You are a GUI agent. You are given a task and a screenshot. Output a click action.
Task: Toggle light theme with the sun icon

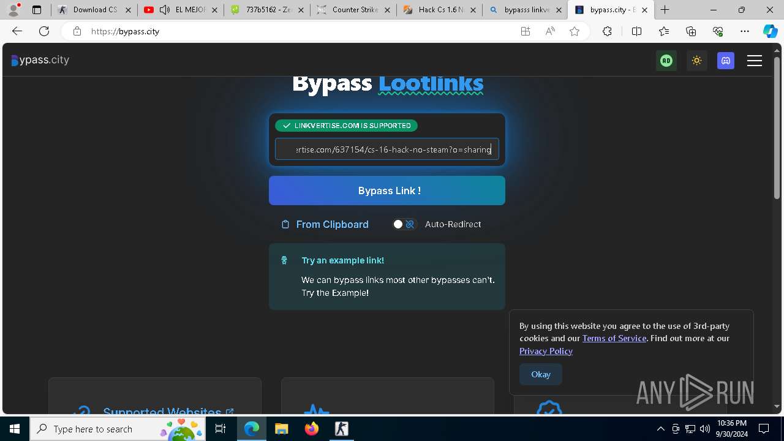point(696,61)
